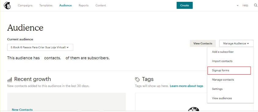Select the Audience tab
The height and width of the screenshot is (112, 258).
pyautogui.click(x=65, y=5)
